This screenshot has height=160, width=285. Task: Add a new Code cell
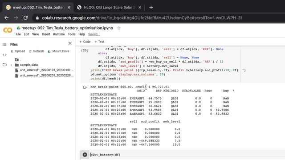(x=85, y=41)
